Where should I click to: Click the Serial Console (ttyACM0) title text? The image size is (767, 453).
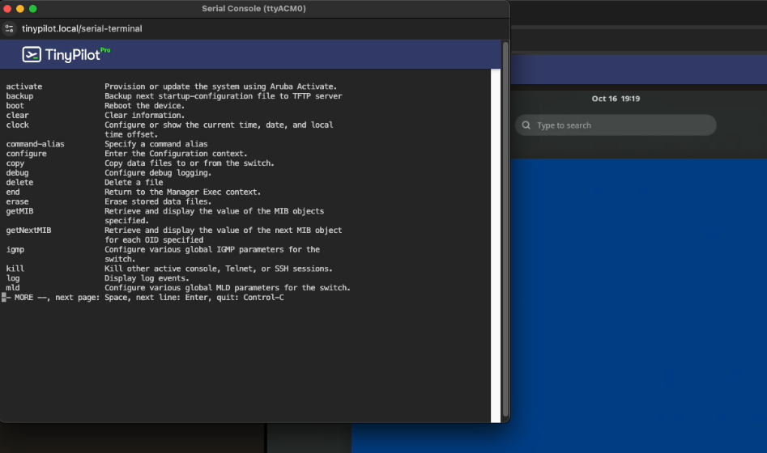(254, 8)
